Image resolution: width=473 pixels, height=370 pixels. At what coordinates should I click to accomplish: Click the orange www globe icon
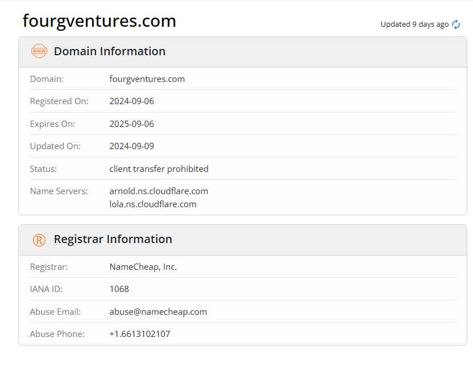tap(39, 51)
